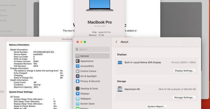The width and height of the screenshot is (210, 109).
Task: Open Desktop & Dock settings icon
Action: pos(77,88)
